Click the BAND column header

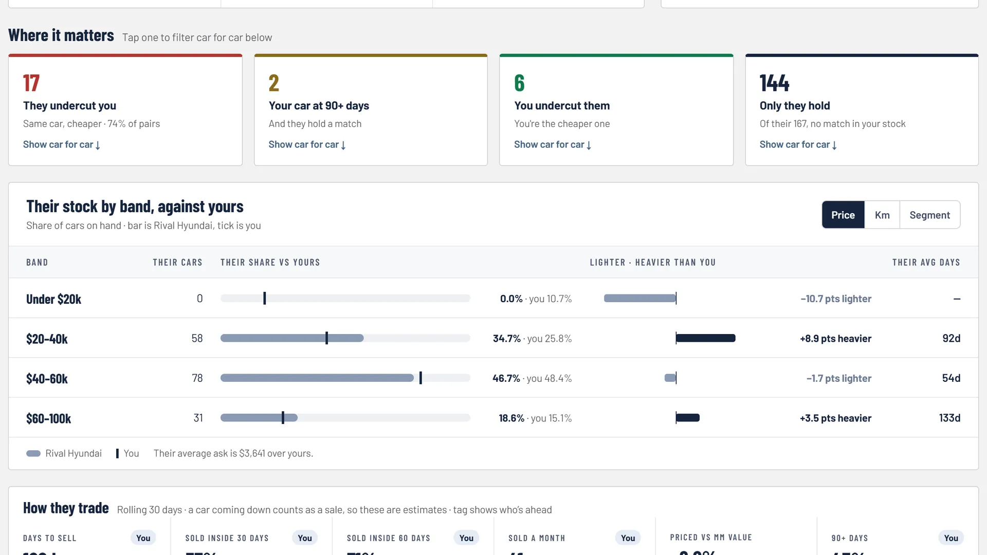click(37, 263)
